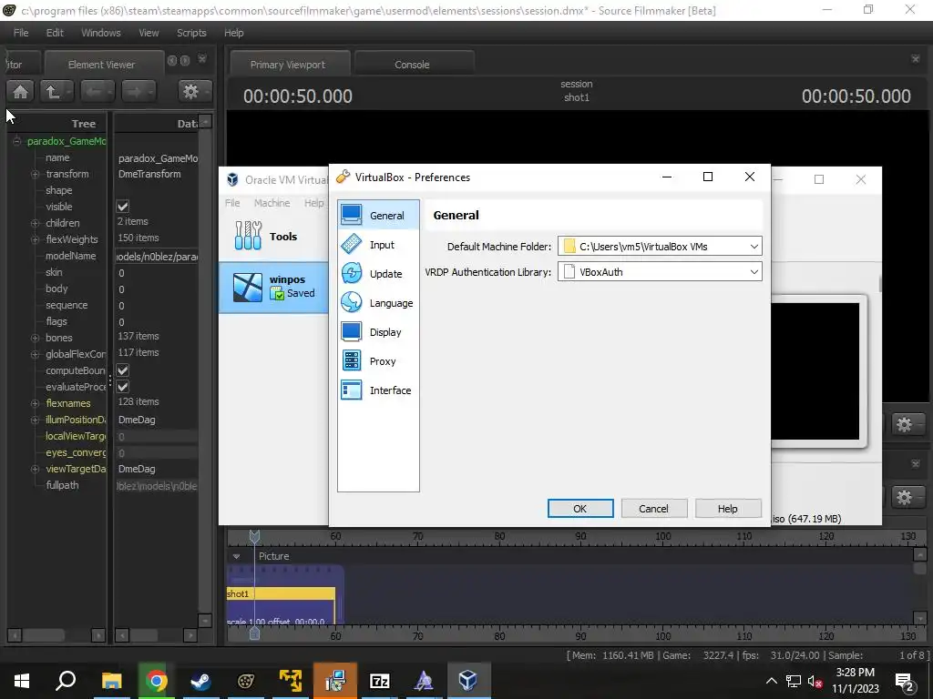The width and height of the screenshot is (933, 699).
Task: Click the forward navigation arrow in Element Viewer
Action: click(138, 92)
